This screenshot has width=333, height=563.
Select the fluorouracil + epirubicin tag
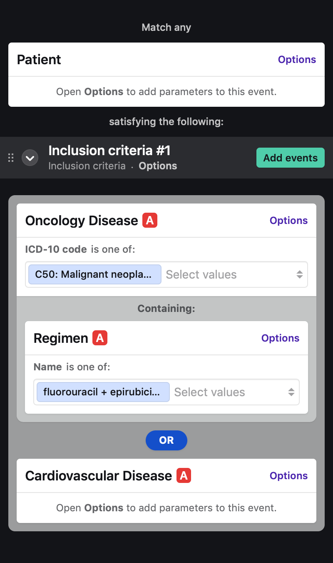[x=103, y=392]
